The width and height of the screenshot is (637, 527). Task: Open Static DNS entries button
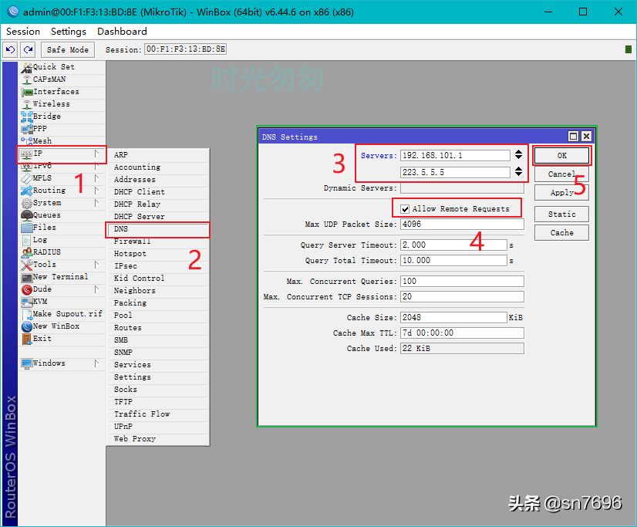pyautogui.click(x=561, y=215)
